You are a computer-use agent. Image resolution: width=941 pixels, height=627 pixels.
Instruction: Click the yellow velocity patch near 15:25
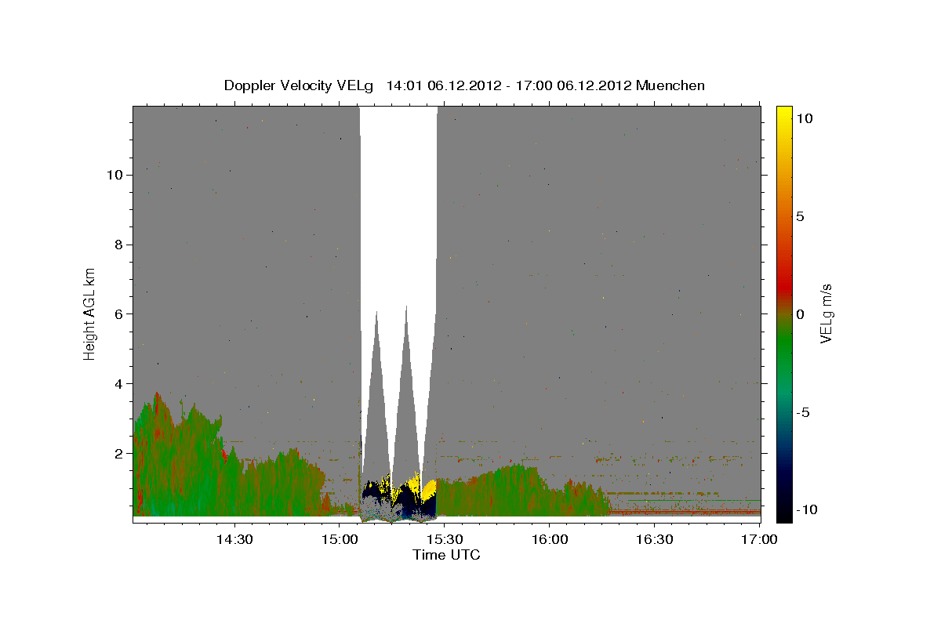pos(427,490)
